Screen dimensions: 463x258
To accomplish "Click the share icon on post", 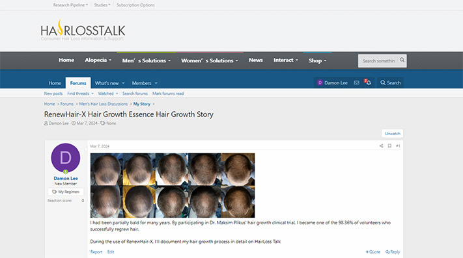I will [x=381, y=146].
